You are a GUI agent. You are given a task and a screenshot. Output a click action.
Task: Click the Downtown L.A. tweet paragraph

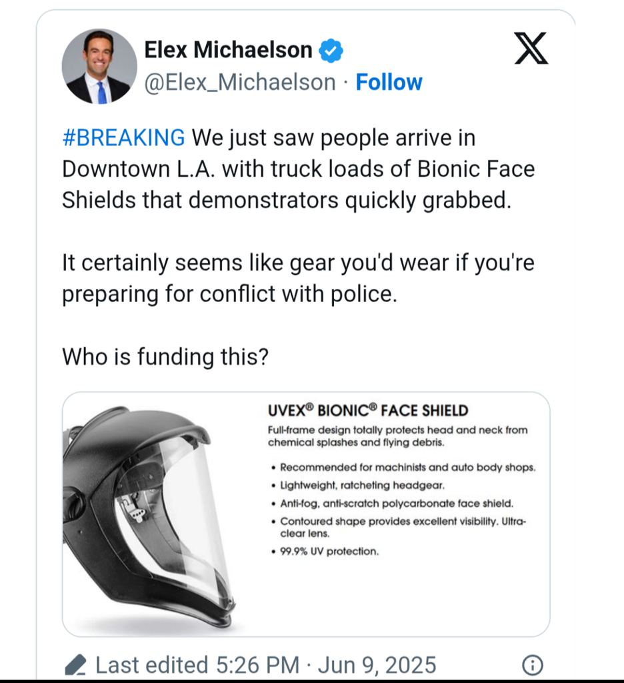click(x=298, y=169)
